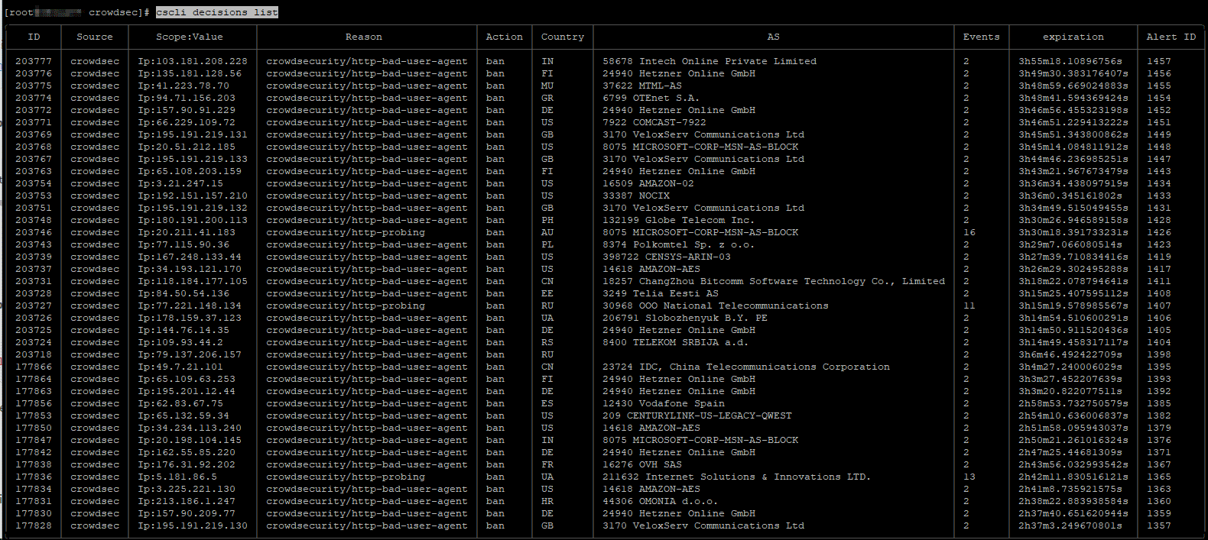1208x540 pixels.
Task: Select the TELEKOM SRBIJA a.d. entry
Action: click(x=675, y=342)
